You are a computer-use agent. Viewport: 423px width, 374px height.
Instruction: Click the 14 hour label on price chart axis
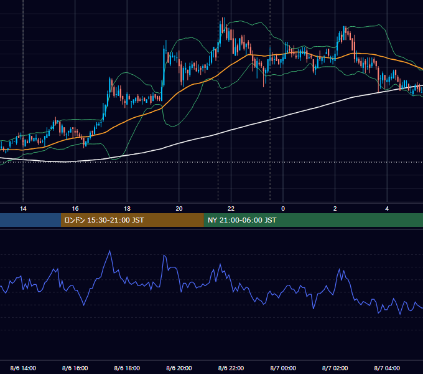point(23,209)
